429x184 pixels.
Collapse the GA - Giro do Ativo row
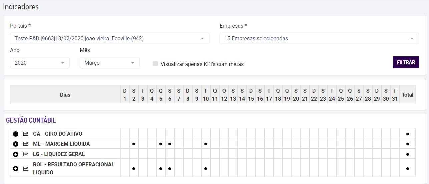[x=16, y=134]
